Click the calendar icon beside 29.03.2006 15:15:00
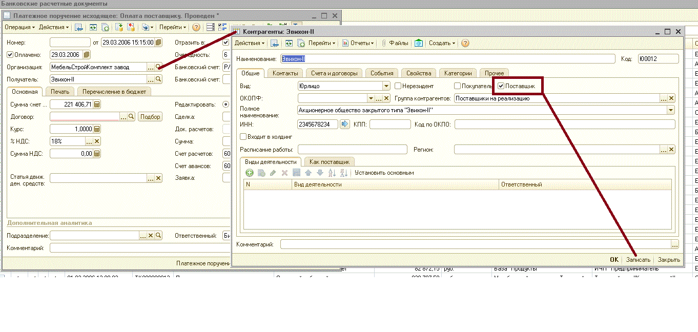Viewport: 698px width, 332px height. [x=158, y=43]
